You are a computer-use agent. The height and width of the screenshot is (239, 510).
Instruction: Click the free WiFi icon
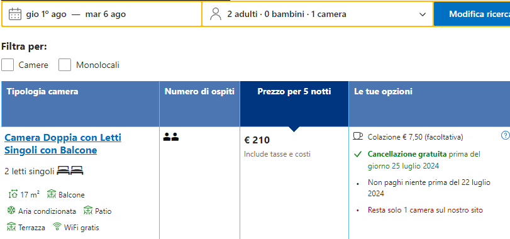(57, 226)
